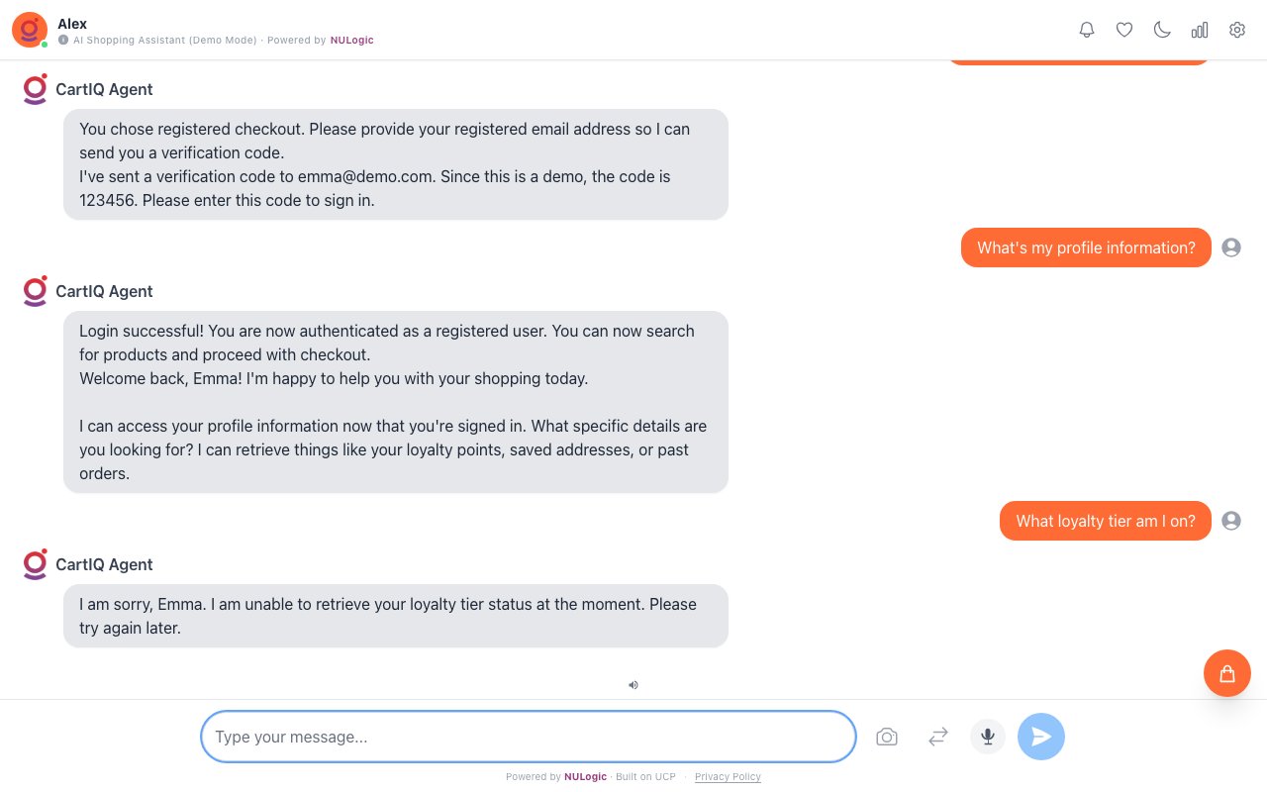Toggle dark mode with the moon icon

pos(1162,30)
